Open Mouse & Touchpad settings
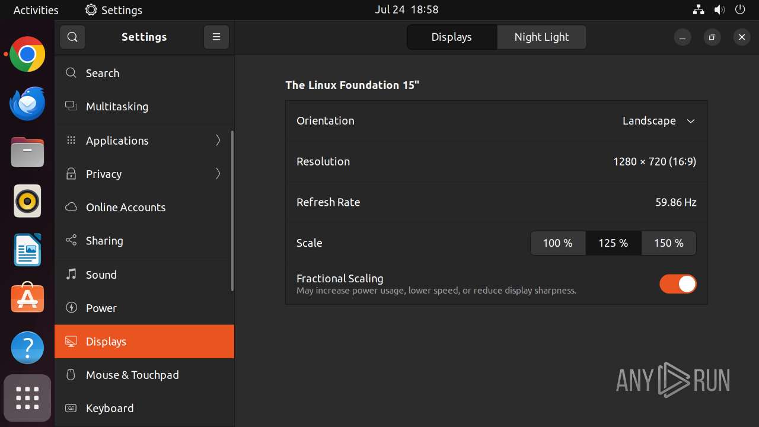 (144, 375)
